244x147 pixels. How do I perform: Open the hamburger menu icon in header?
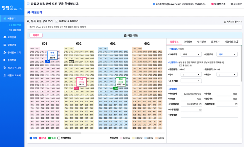[x=28, y=4]
